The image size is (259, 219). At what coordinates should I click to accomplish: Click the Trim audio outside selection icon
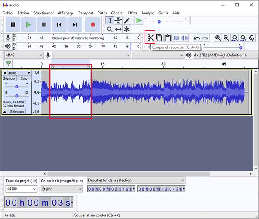coord(176,38)
